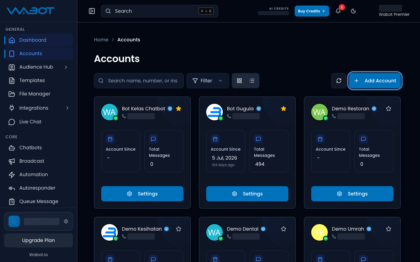Click Home breadcrumb link

(x=101, y=40)
